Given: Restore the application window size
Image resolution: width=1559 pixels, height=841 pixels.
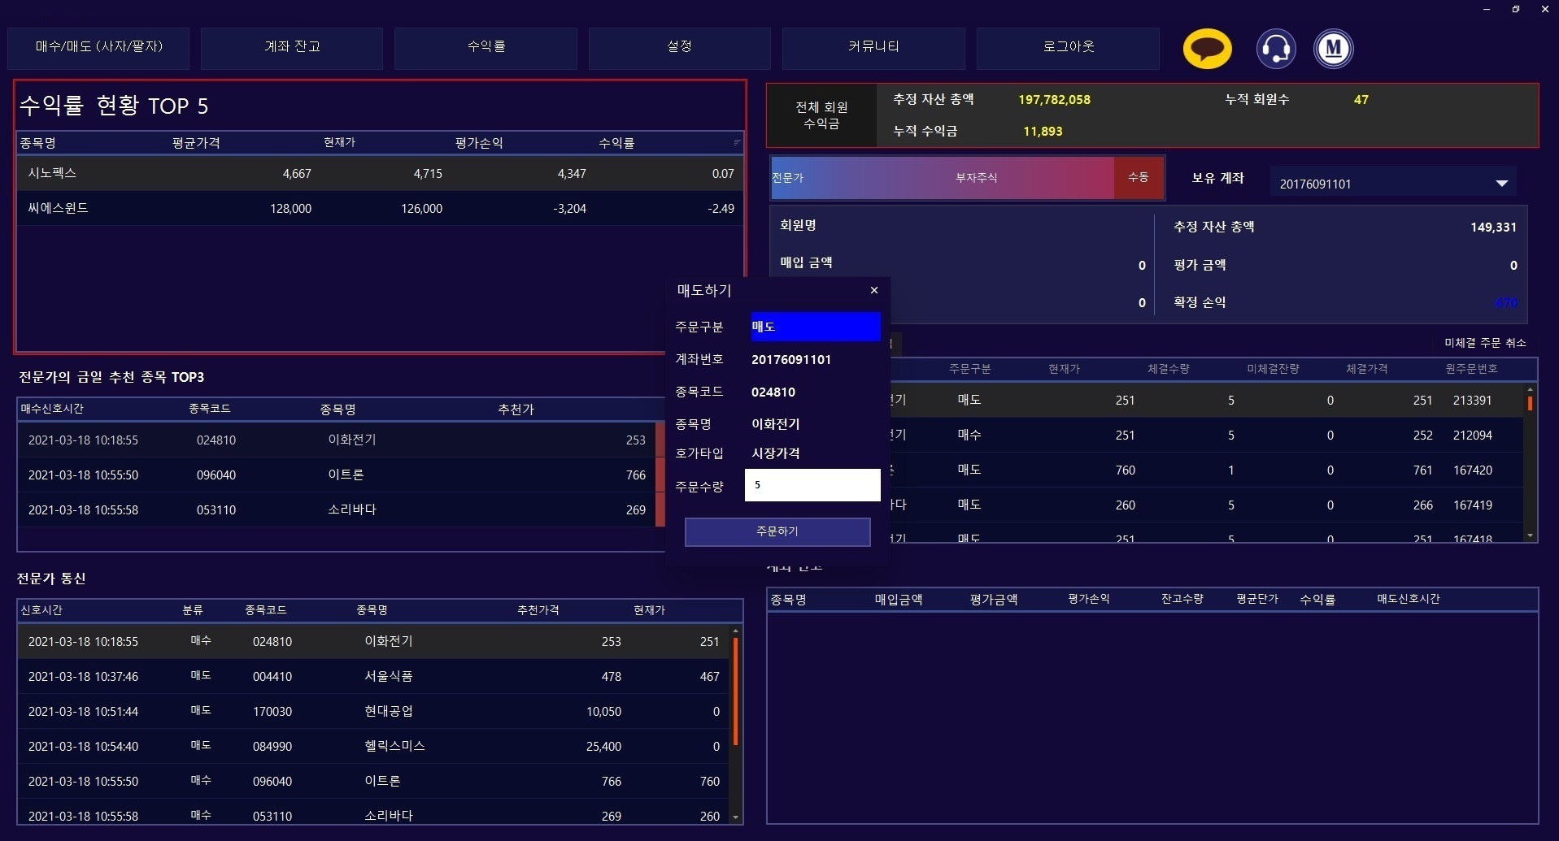Looking at the screenshot, I should tap(1516, 10).
